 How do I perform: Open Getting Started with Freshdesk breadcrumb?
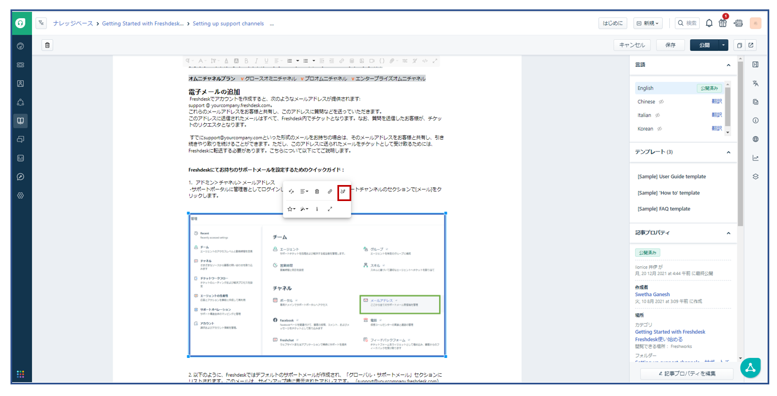point(143,23)
